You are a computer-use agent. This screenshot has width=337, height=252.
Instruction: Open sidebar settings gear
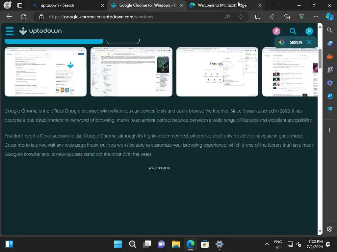[330, 229]
